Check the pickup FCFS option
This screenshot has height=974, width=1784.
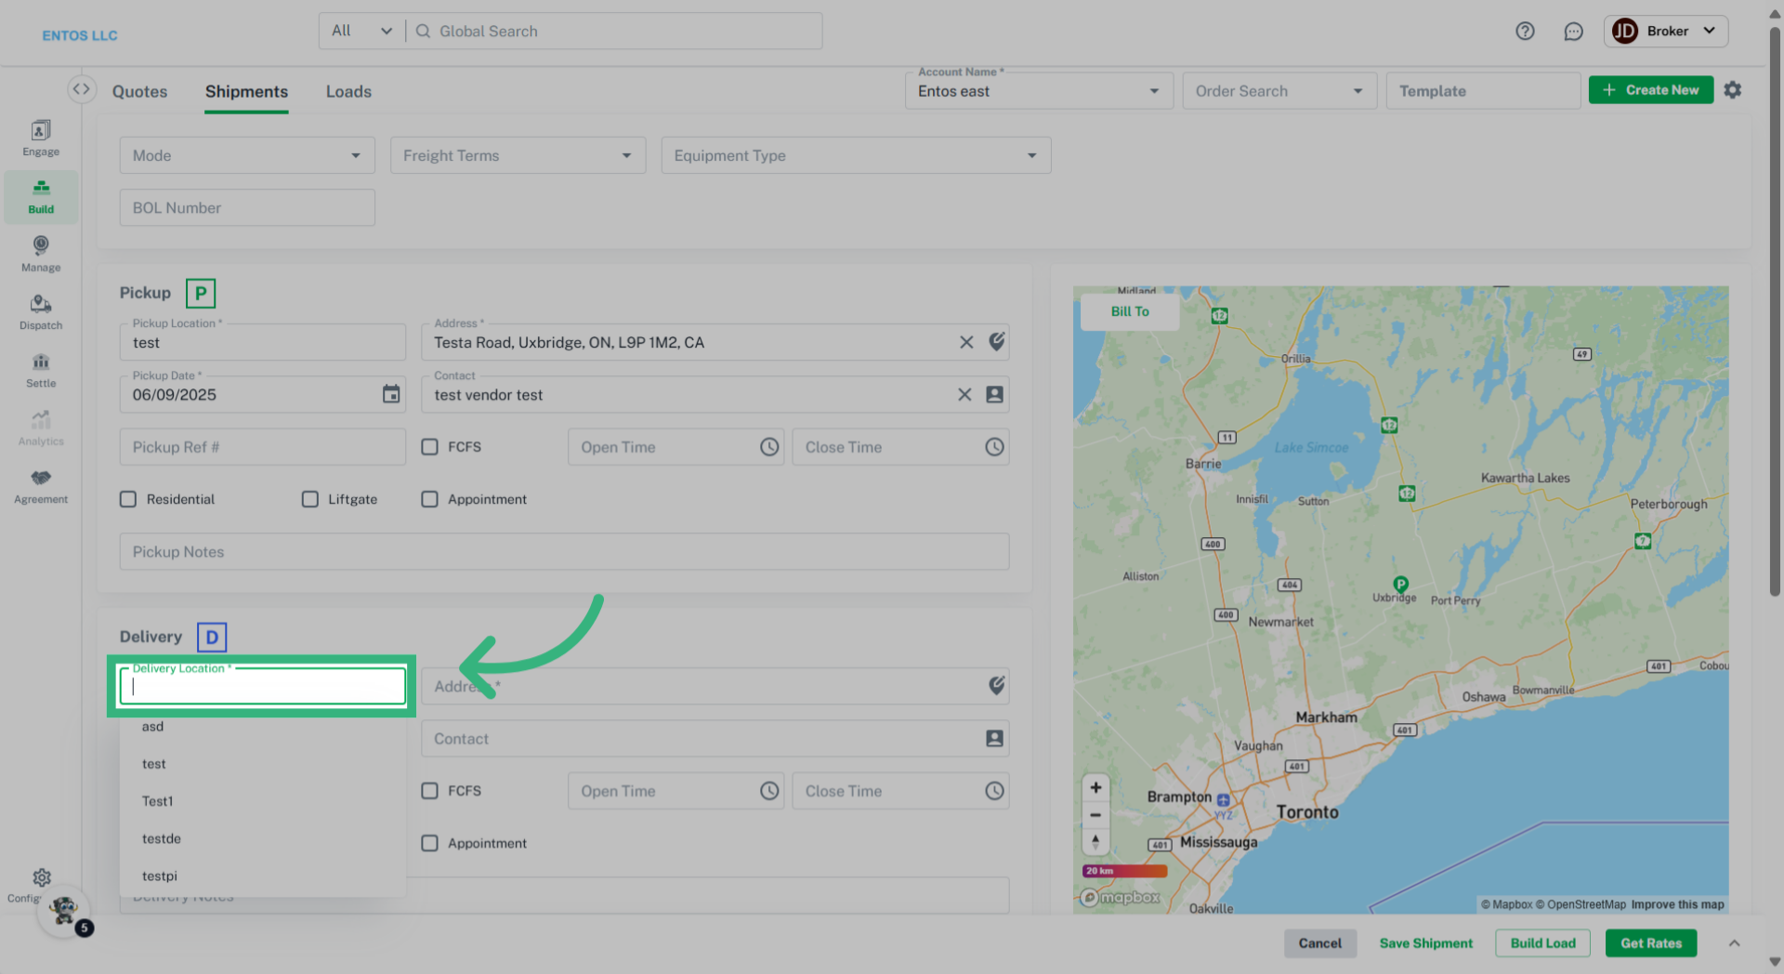pyautogui.click(x=429, y=447)
